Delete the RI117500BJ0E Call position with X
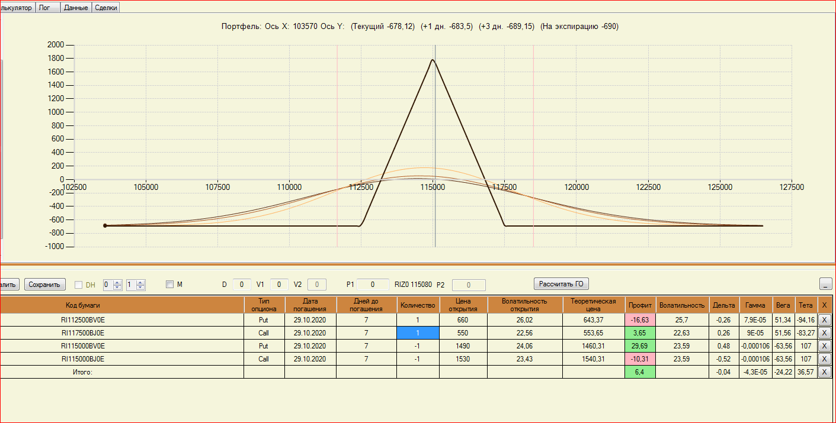Screen dimensions: 836x423 tap(824, 333)
